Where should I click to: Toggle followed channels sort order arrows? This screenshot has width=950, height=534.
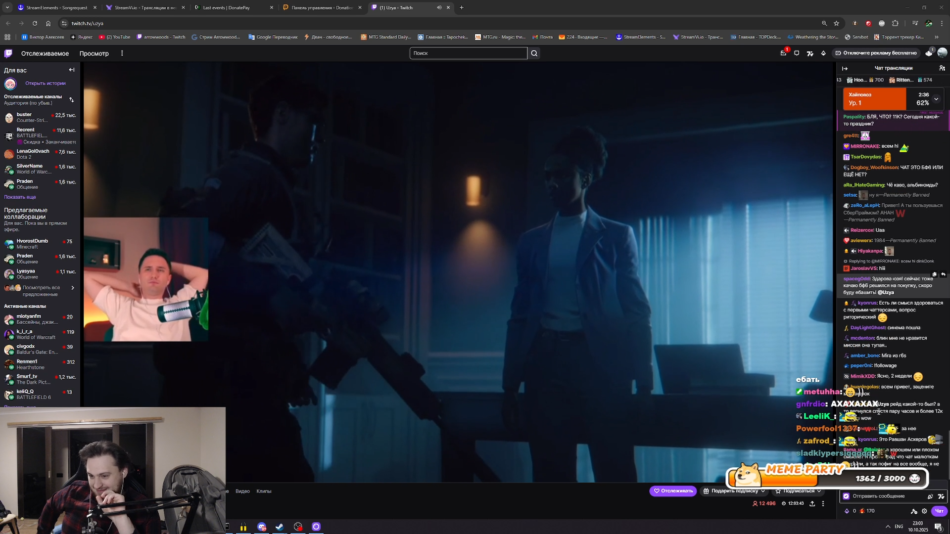point(72,100)
